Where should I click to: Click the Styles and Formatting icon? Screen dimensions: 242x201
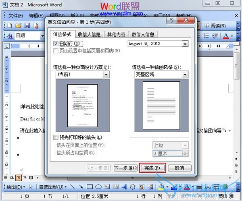(x=10, y=36)
